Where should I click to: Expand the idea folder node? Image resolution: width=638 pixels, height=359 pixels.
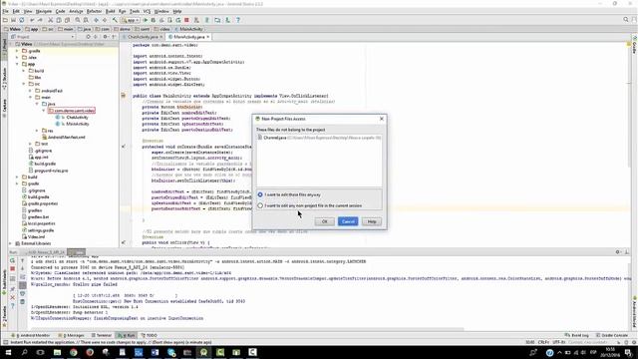(x=17, y=58)
